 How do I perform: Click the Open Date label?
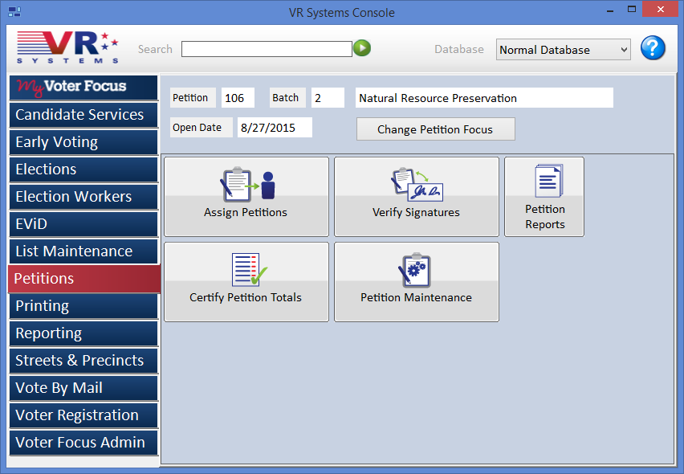tap(201, 128)
